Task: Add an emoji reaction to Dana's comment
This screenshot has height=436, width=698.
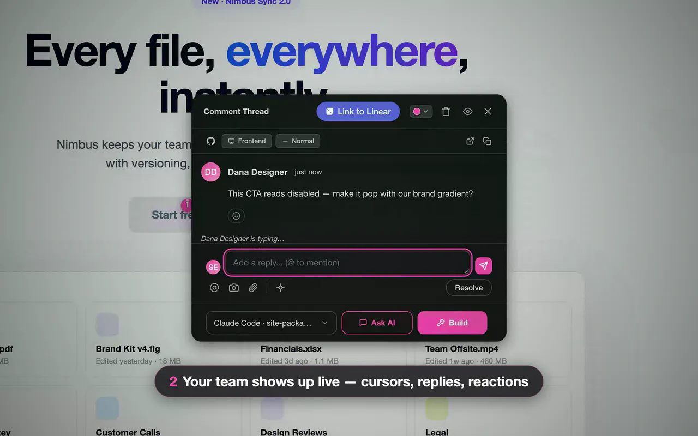Action: click(x=236, y=216)
